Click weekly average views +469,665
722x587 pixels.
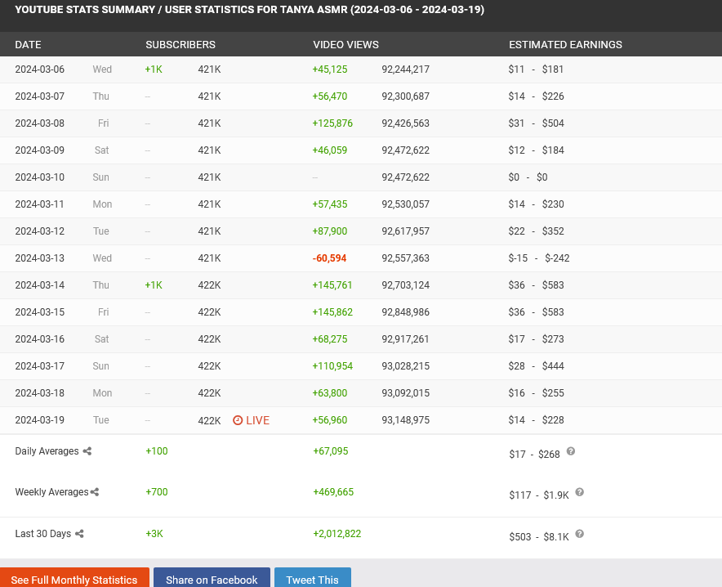click(x=333, y=491)
